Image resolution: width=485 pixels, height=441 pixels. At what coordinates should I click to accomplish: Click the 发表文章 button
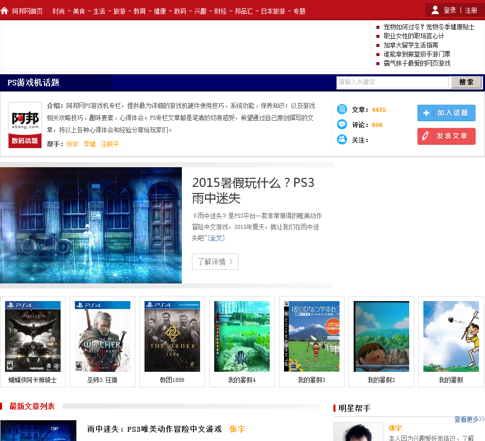[446, 136]
